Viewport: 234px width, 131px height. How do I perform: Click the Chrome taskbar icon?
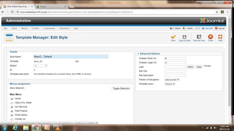[x=36, y=128]
